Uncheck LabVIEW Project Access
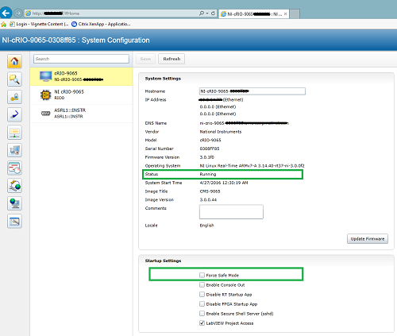 click(x=202, y=323)
